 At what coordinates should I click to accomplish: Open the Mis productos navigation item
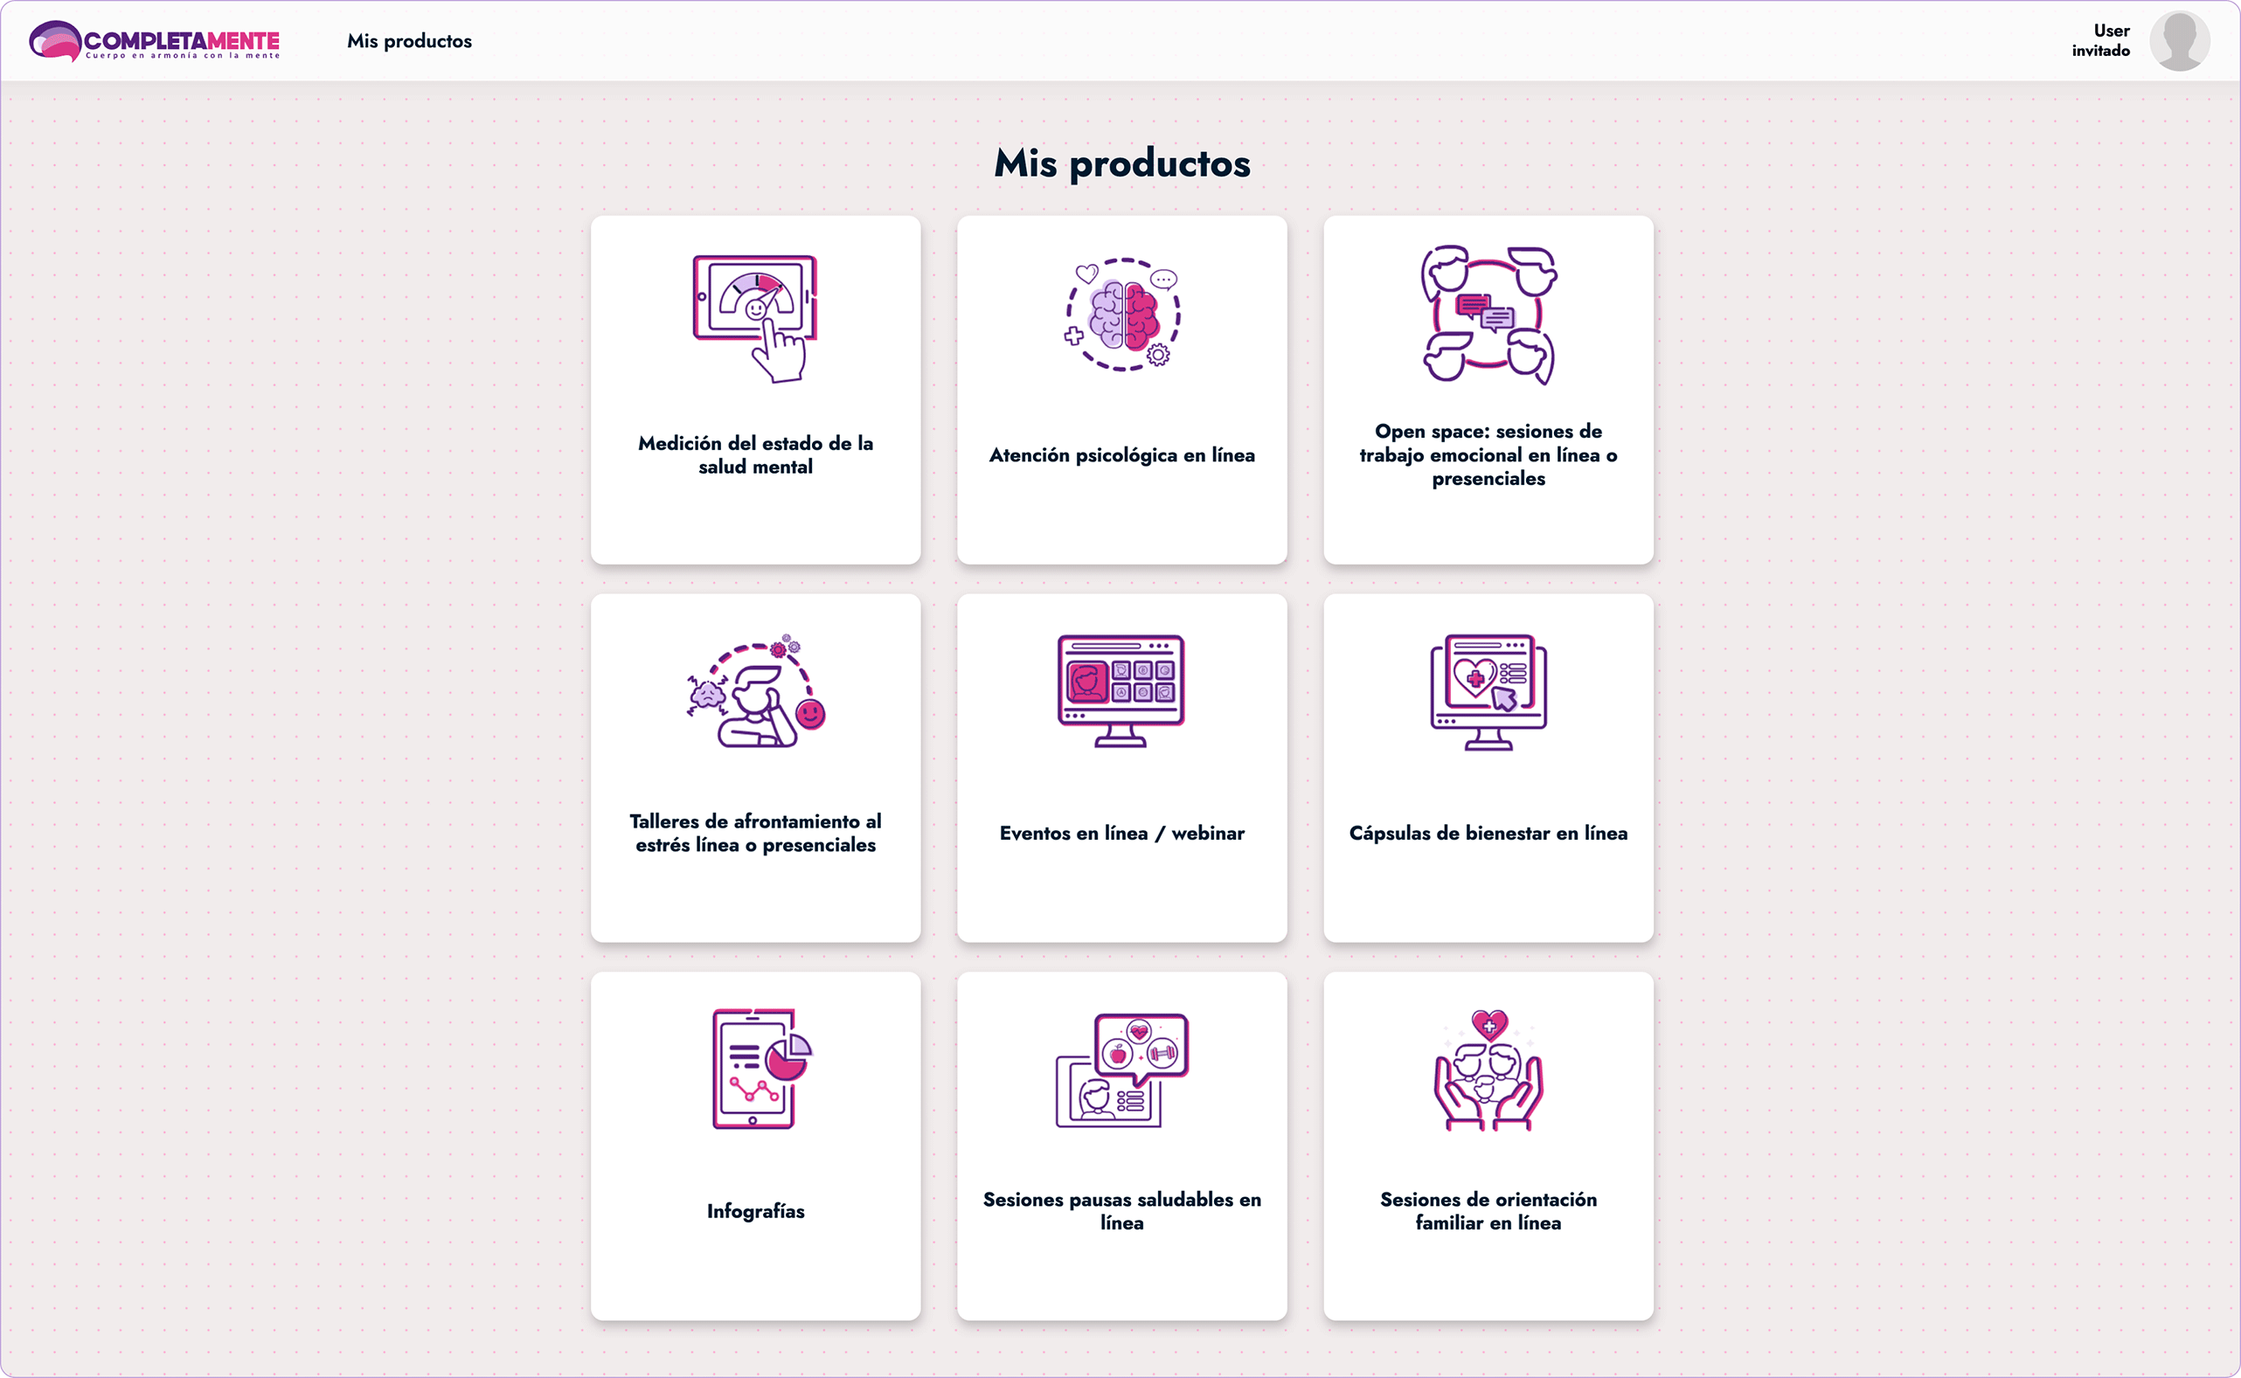pos(409,41)
